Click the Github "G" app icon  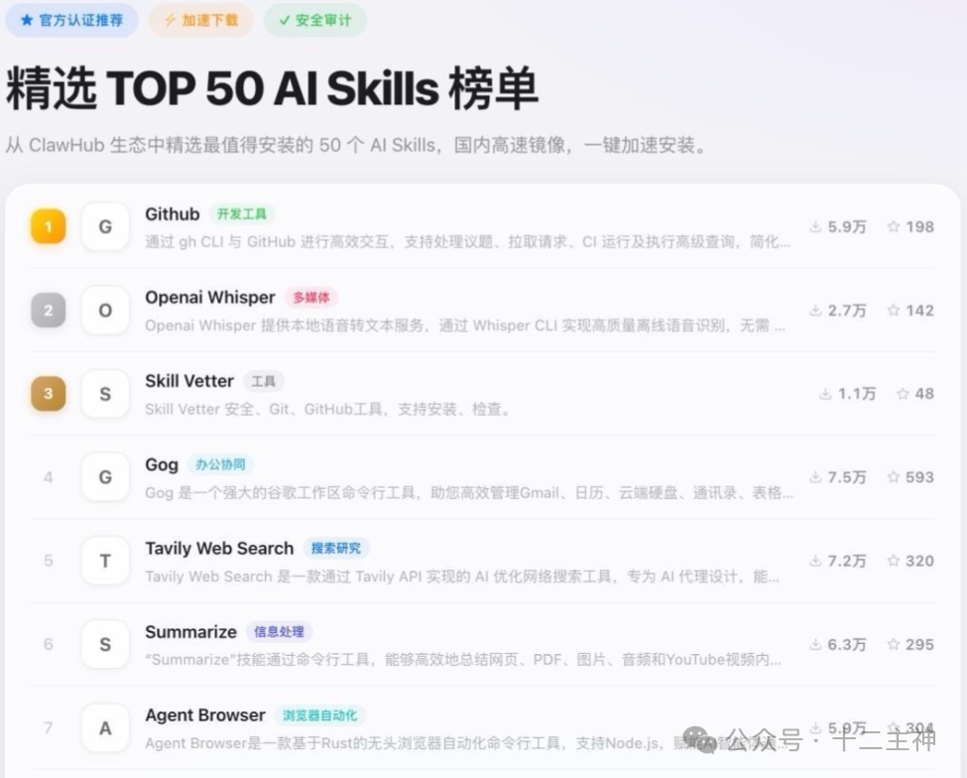tap(104, 226)
